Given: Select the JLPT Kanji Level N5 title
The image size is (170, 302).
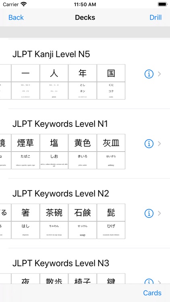Looking at the screenshot, I should (51, 54).
